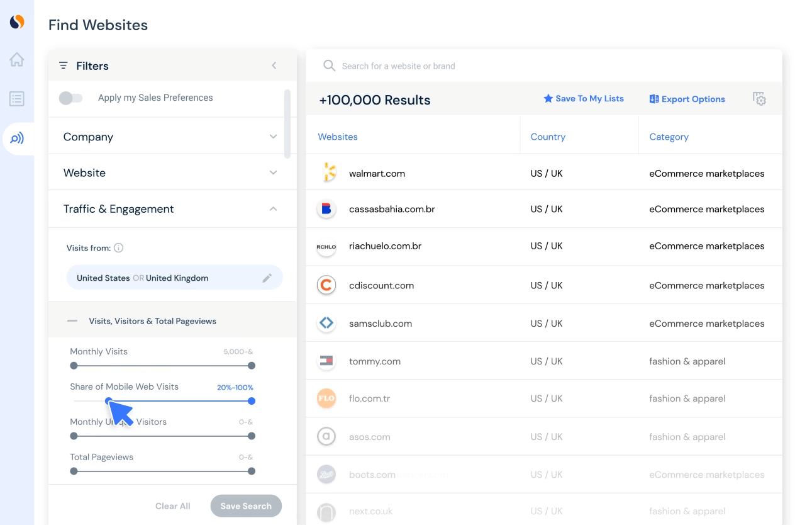Open the cassasbahia.com.br row link
This screenshot has width=795, height=525.
pos(392,209)
